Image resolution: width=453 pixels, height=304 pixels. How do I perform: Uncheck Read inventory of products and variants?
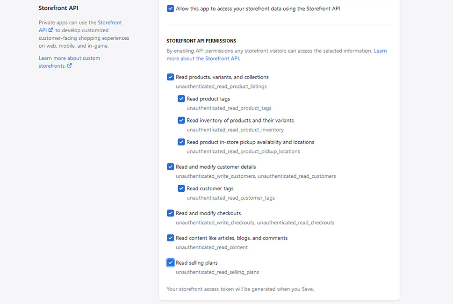181,120
